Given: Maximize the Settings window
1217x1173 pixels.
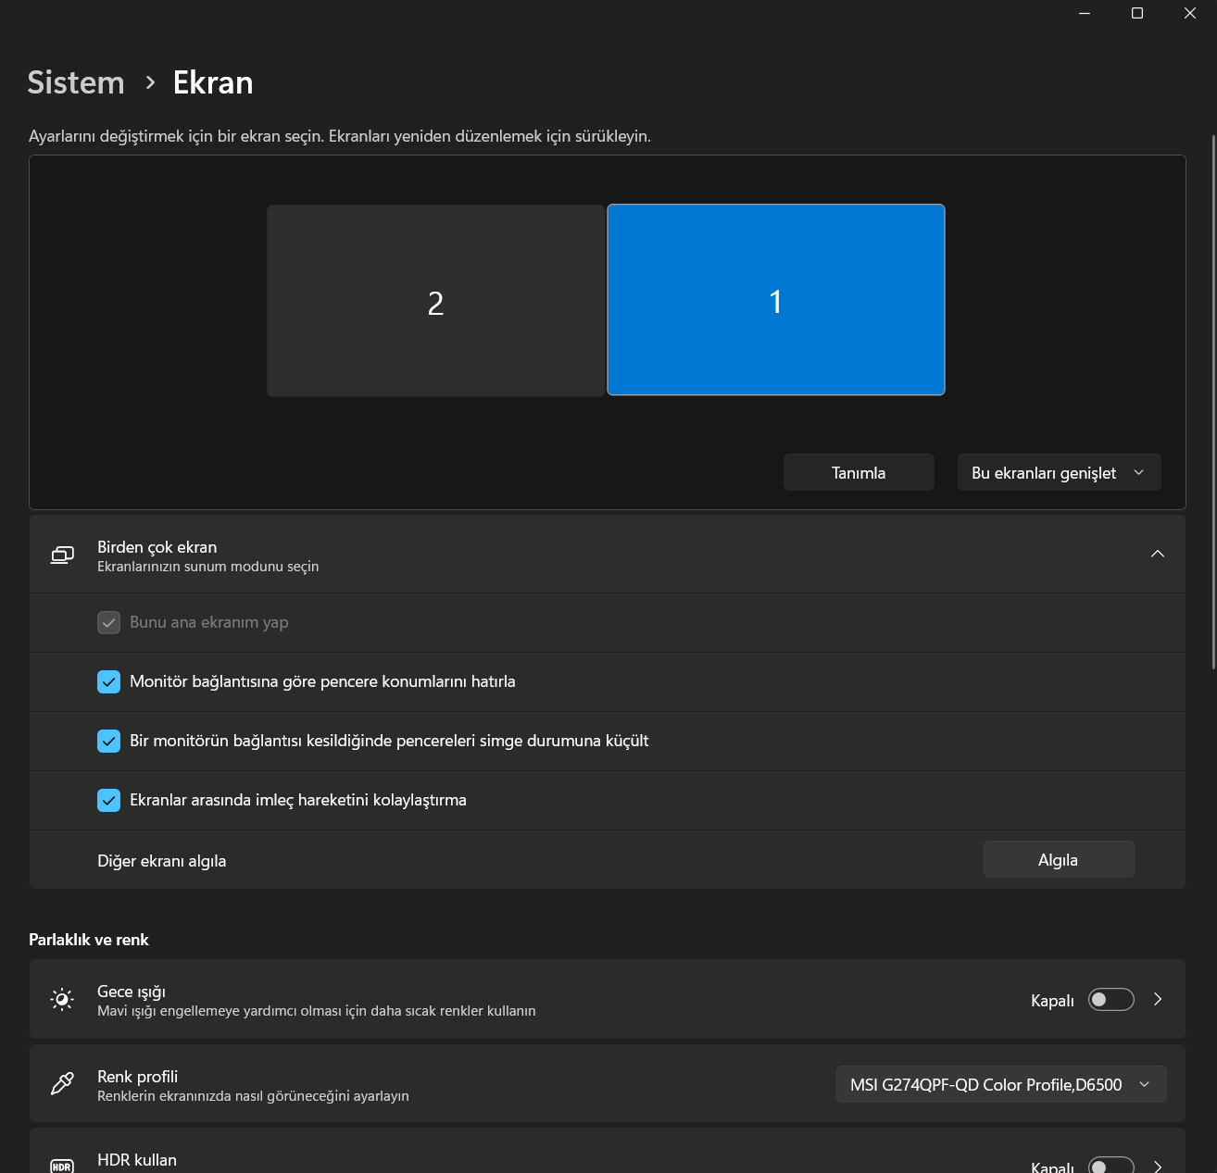Looking at the screenshot, I should tap(1137, 13).
